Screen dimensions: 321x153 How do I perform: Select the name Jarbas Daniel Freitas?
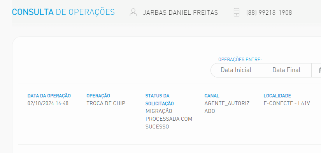181,13
